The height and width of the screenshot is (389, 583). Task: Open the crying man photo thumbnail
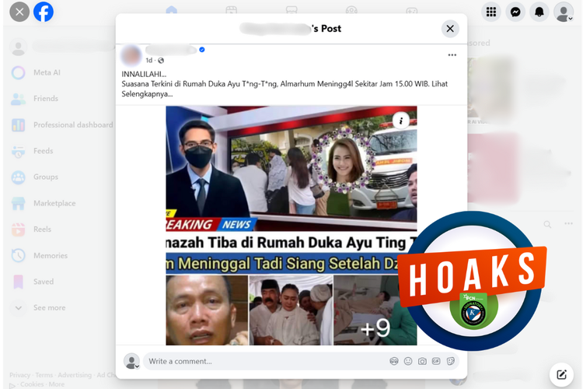[x=207, y=310]
